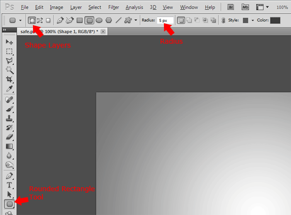Open the File menu

pyautogui.click(x=25, y=7)
